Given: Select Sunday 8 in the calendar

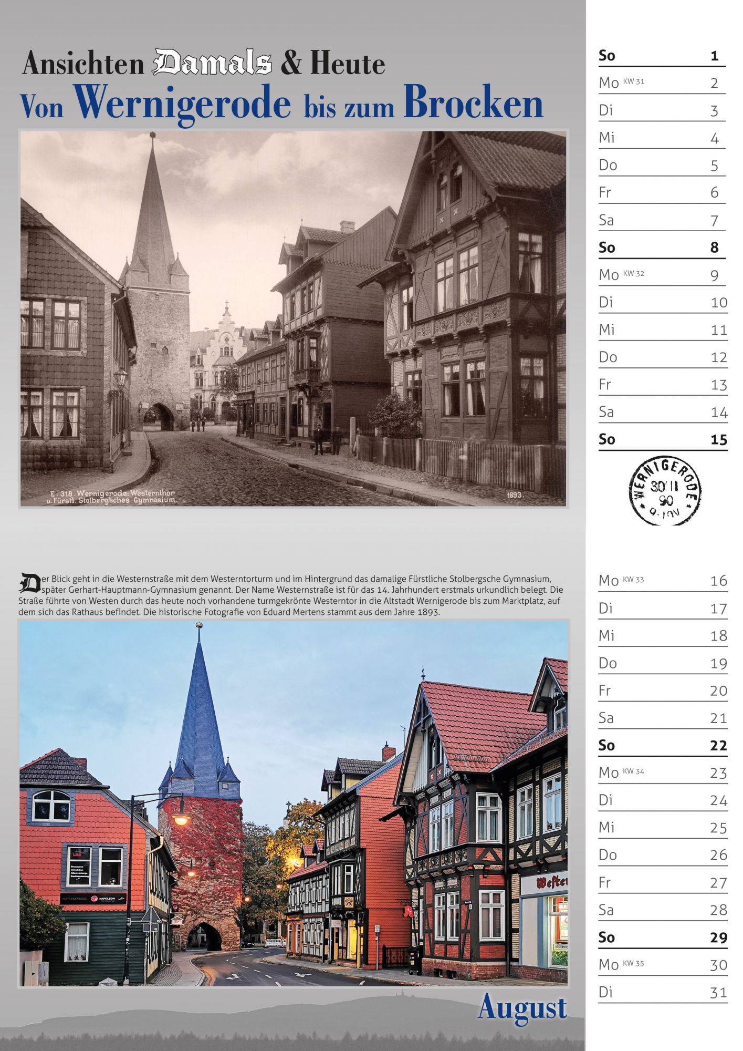Looking at the screenshot, I should coord(662,248).
